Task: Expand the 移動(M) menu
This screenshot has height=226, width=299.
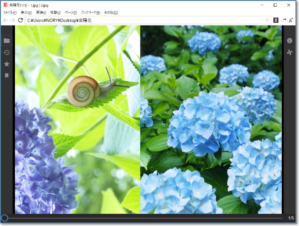Action: (x=55, y=13)
